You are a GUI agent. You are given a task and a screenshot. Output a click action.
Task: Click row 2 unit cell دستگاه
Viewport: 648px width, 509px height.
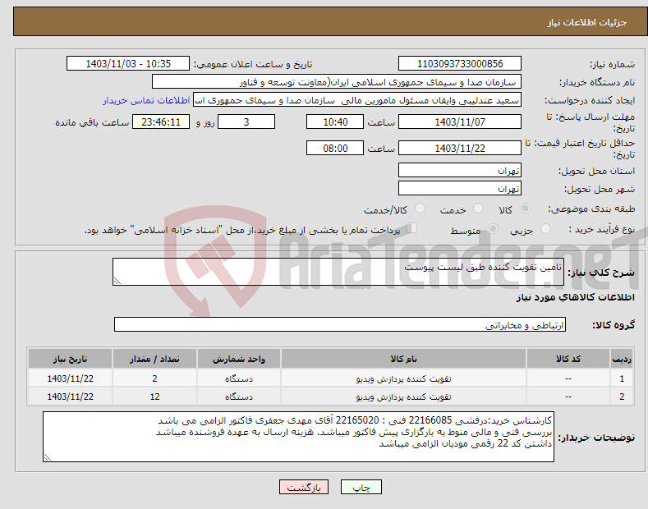pyautogui.click(x=239, y=397)
